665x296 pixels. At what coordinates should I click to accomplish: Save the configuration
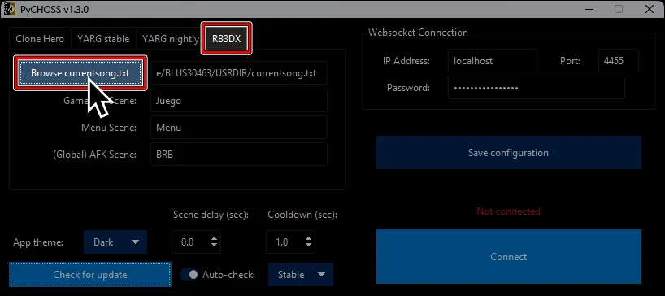508,153
